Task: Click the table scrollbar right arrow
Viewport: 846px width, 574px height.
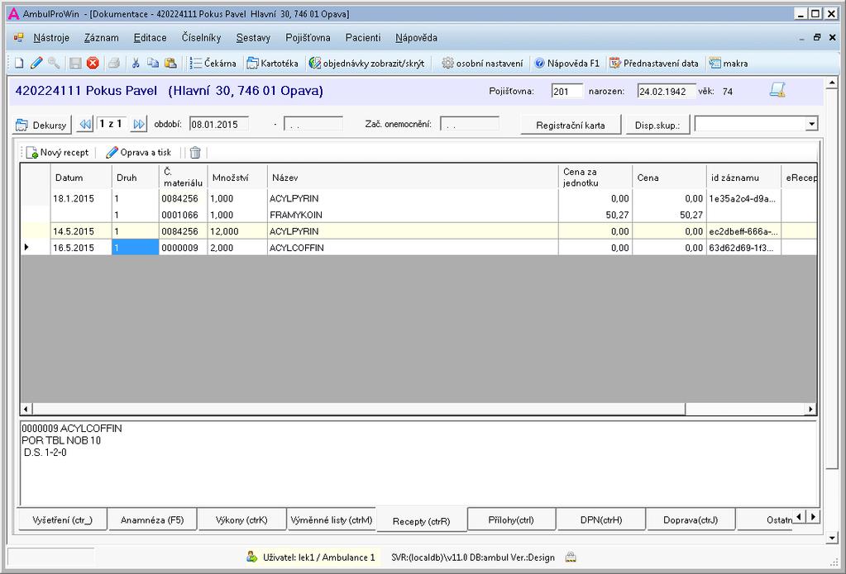Action: [810, 409]
